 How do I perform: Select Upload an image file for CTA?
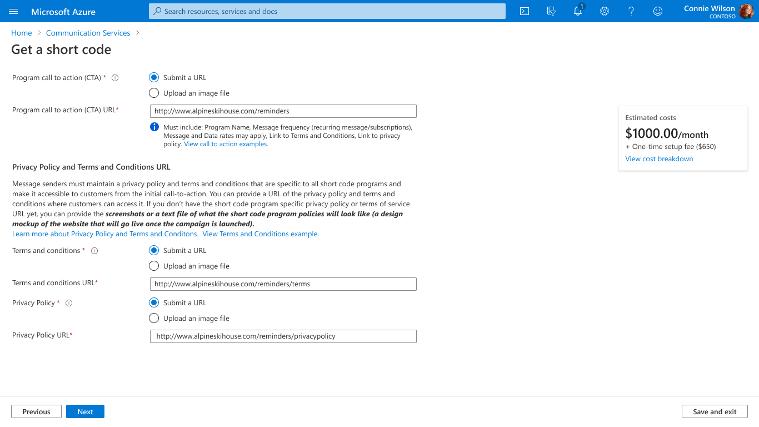154,93
